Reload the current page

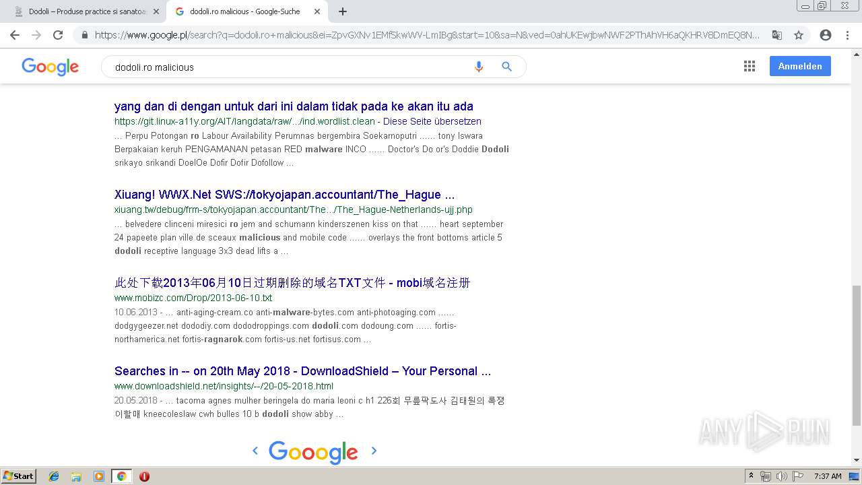coord(58,35)
